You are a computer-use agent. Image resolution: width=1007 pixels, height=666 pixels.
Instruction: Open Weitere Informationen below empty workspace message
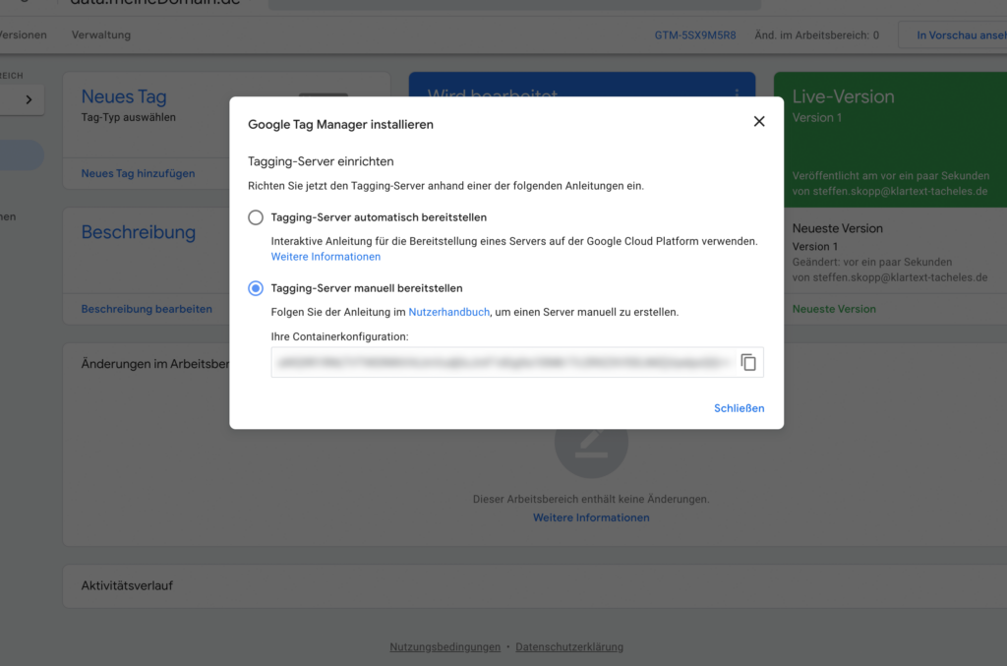pos(591,517)
